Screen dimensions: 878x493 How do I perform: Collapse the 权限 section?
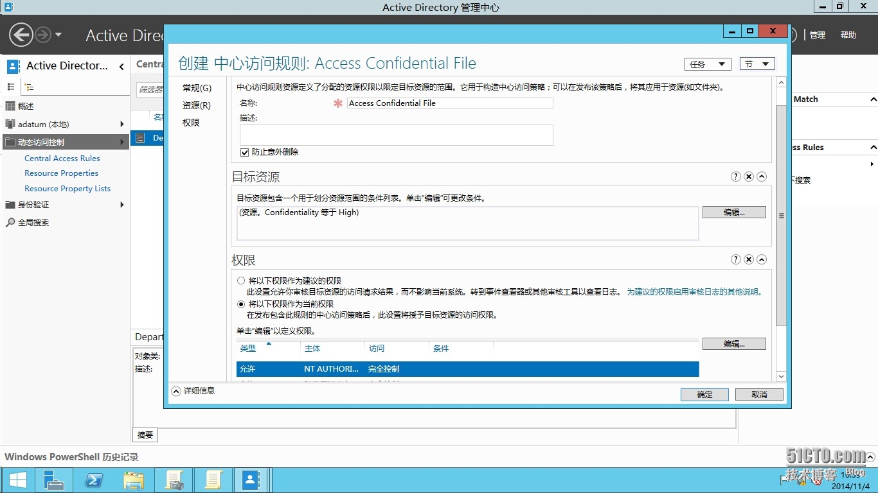[762, 260]
